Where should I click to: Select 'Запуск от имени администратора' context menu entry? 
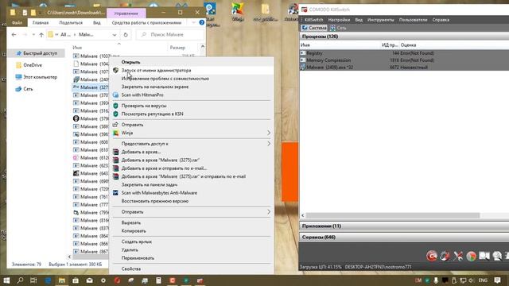click(x=156, y=70)
